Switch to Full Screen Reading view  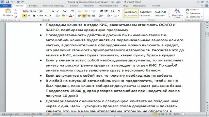(159, 114)
